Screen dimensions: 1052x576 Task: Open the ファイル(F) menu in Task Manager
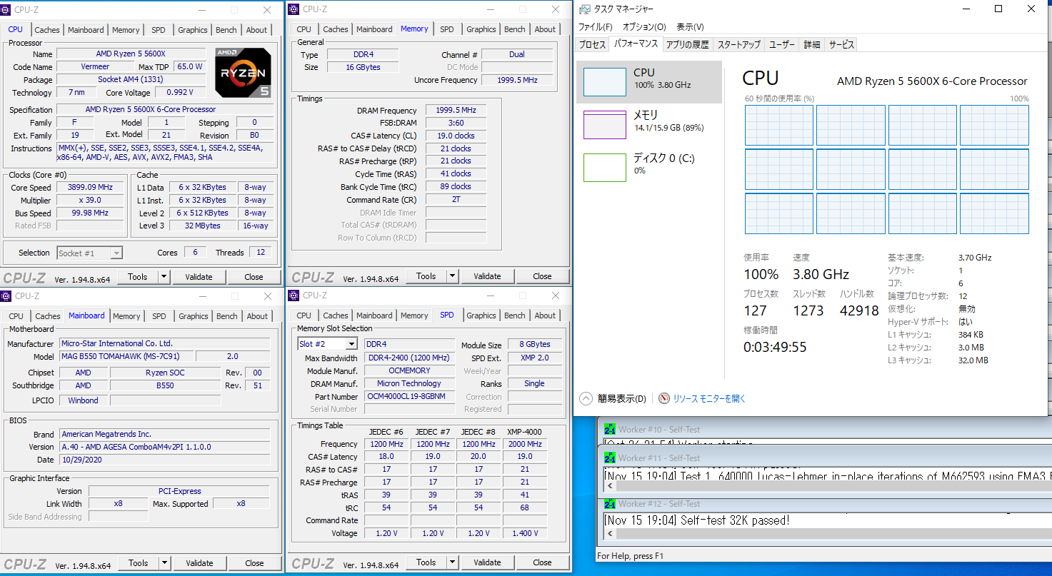[595, 27]
